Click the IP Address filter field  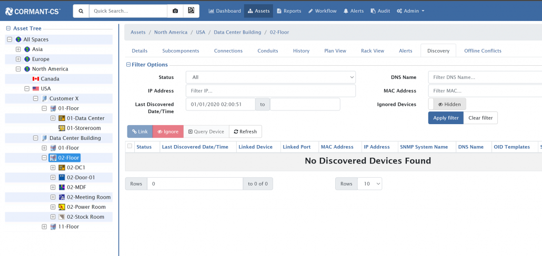270,91
